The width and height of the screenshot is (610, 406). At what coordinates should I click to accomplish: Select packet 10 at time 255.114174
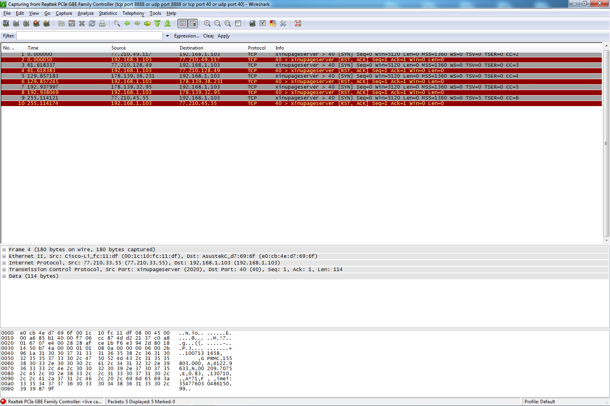tap(301, 103)
